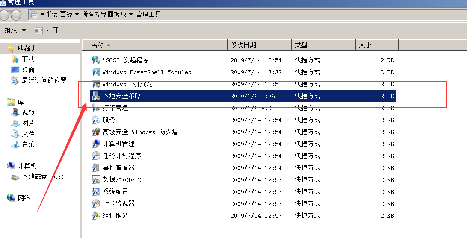Image resolution: width=467 pixels, height=238 pixels.
Task: Select the 性能监视器 name text
Action: point(118,203)
